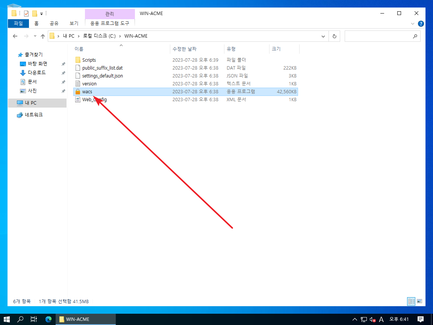Click the 파일 폴더 type cell for Scripts
This screenshot has height=325, width=433.
[236, 60]
